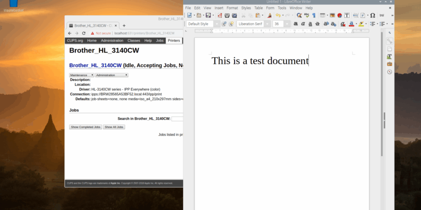
Task: Expand the Default Style paragraph style dropdown
Action: click(217, 24)
